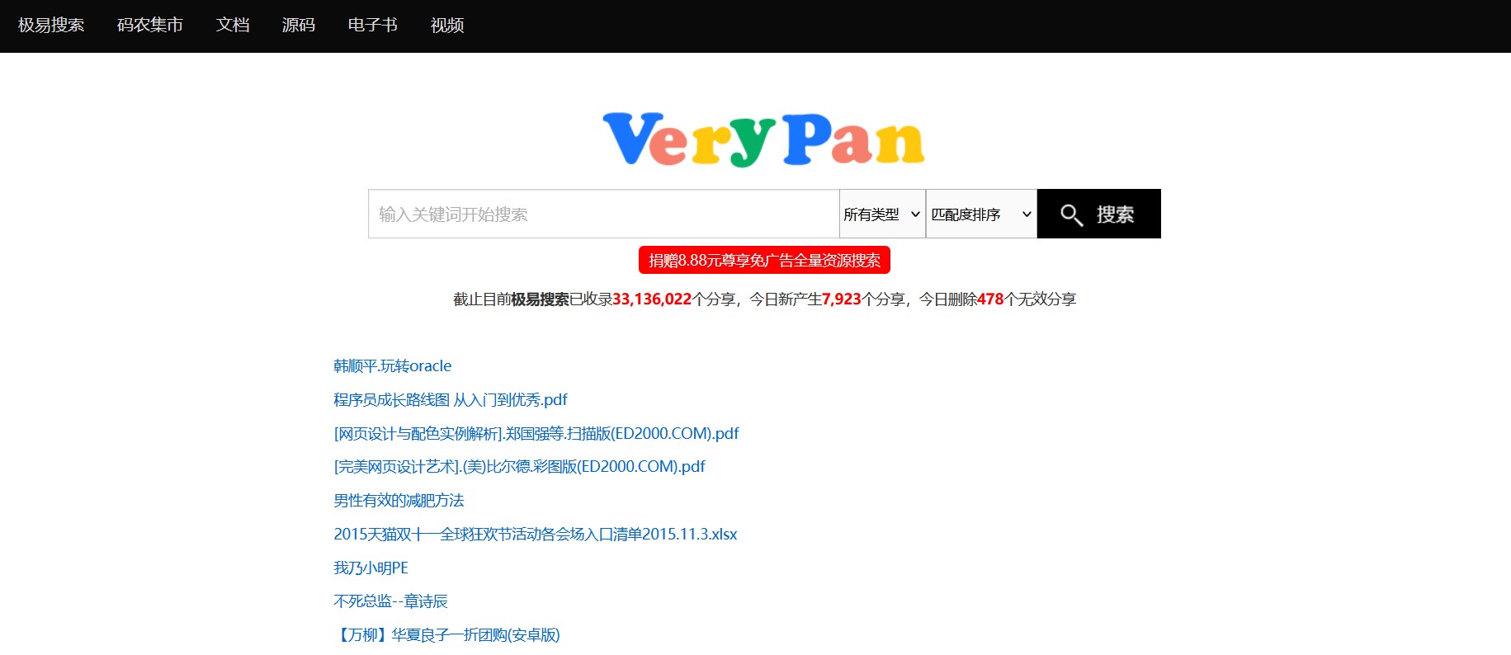
Task: Open 2015天猫双十一 xlsx link
Action: pyautogui.click(x=536, y=534)
